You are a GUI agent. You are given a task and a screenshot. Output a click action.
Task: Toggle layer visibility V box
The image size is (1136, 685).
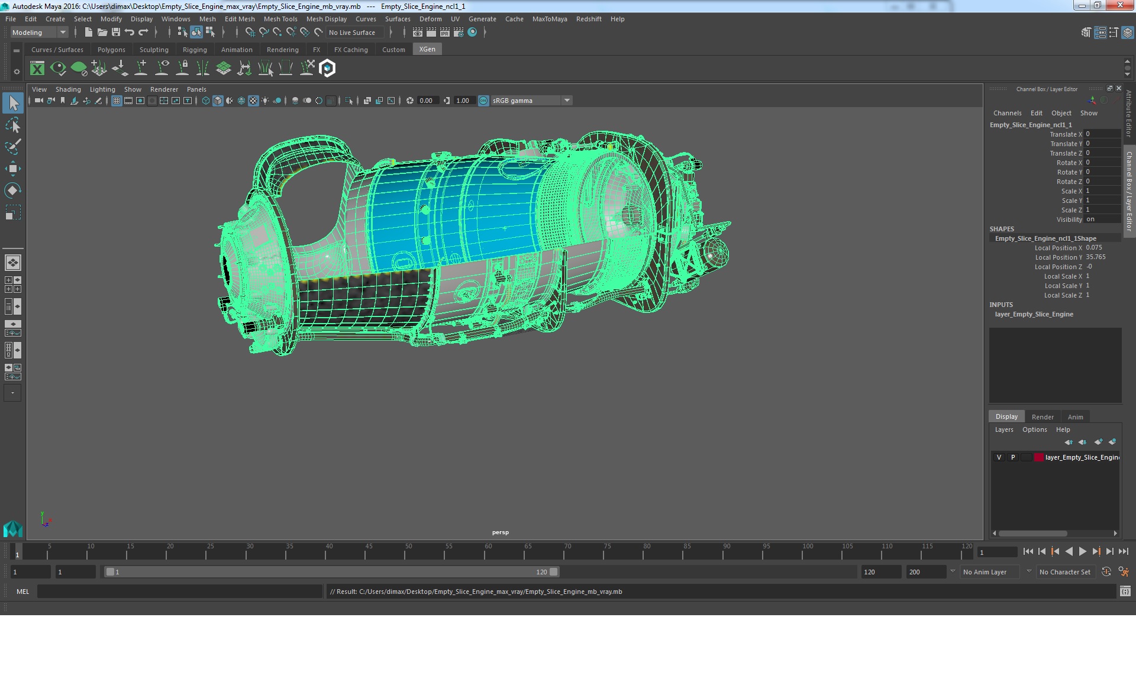pos(999,457)
